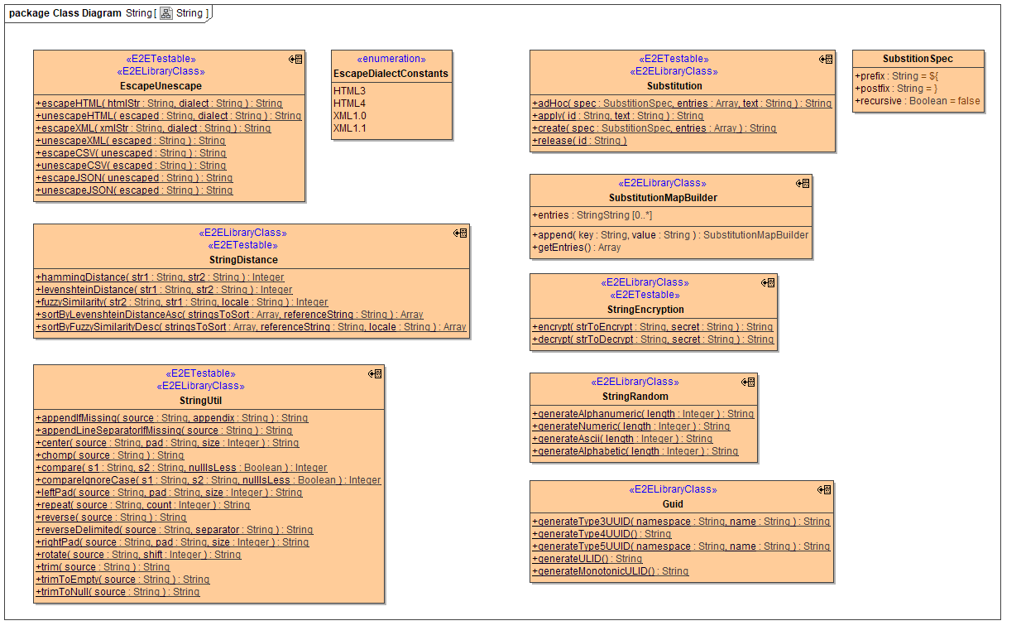Click the trimToNull operation in StringUtil
Viewport: 1021px width, 640px height.
(x=117, y=592)
